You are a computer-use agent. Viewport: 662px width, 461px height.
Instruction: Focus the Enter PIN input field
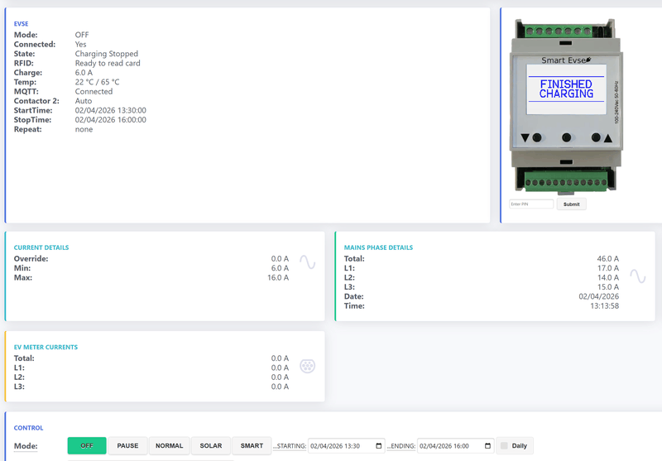coord(531,204)
